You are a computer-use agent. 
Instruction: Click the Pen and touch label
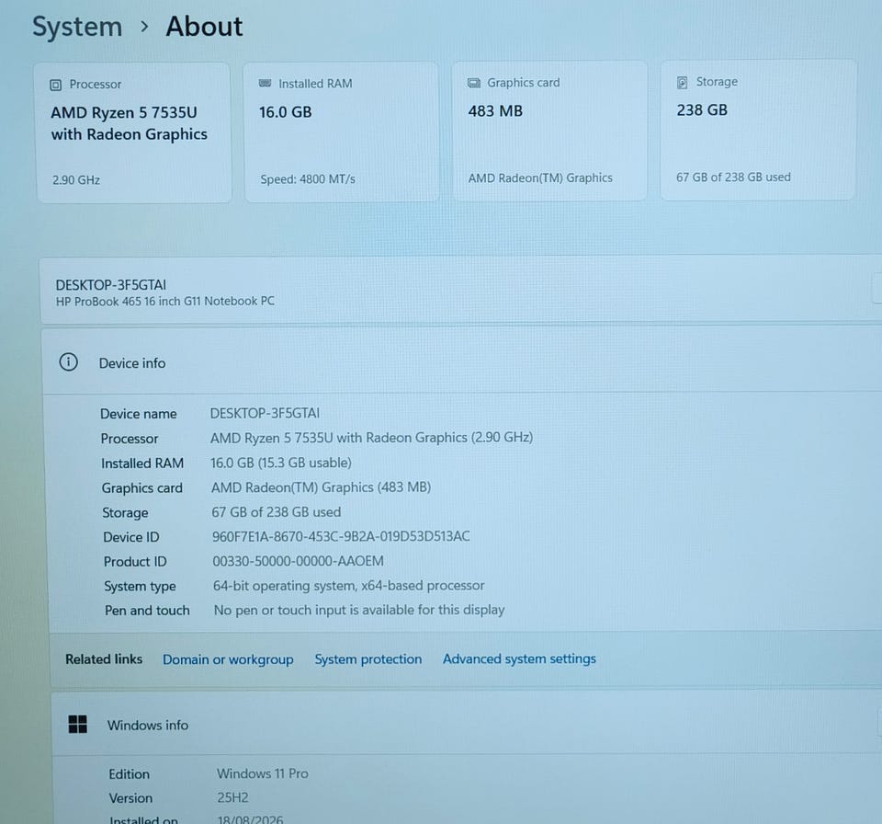147,611
